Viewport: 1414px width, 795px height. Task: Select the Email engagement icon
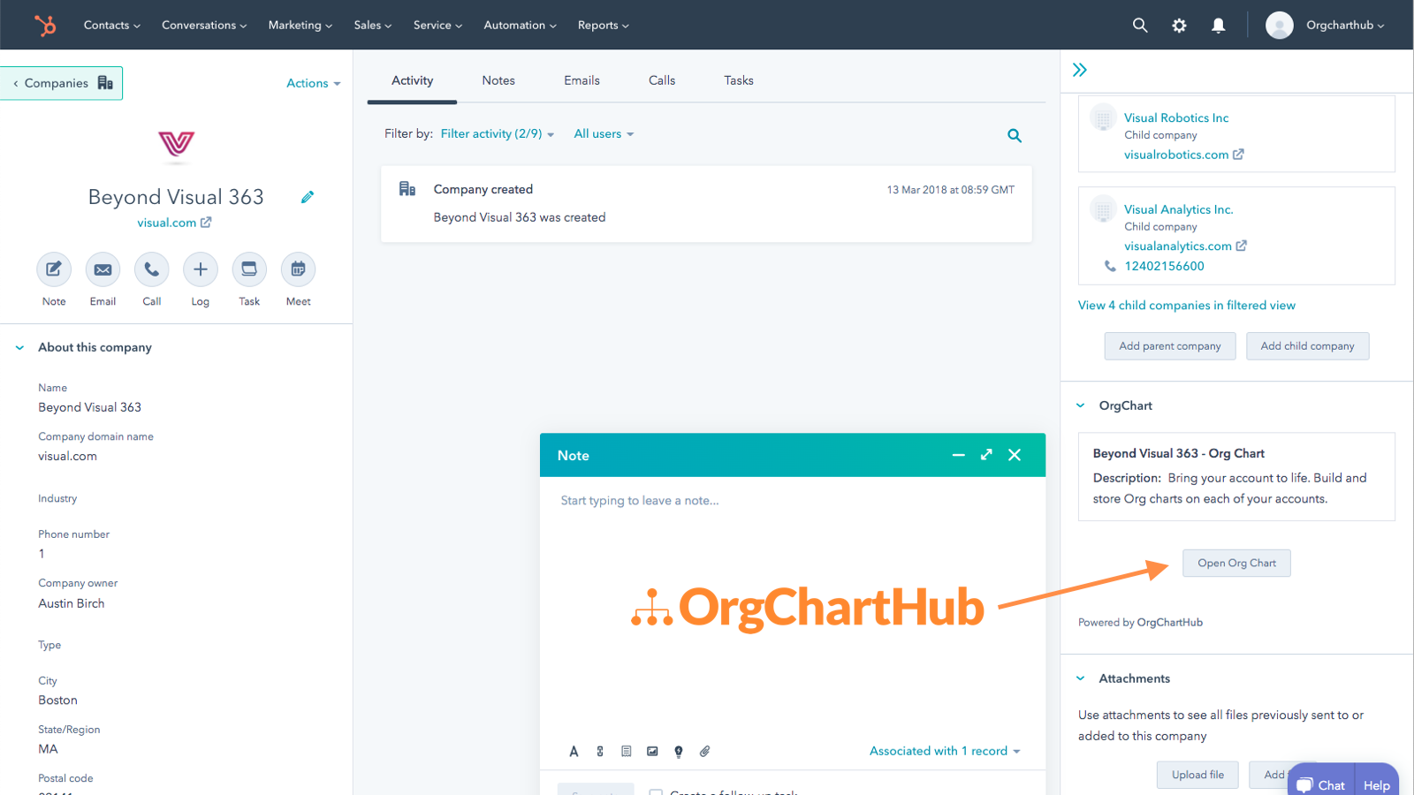click(x=103, y=269)
